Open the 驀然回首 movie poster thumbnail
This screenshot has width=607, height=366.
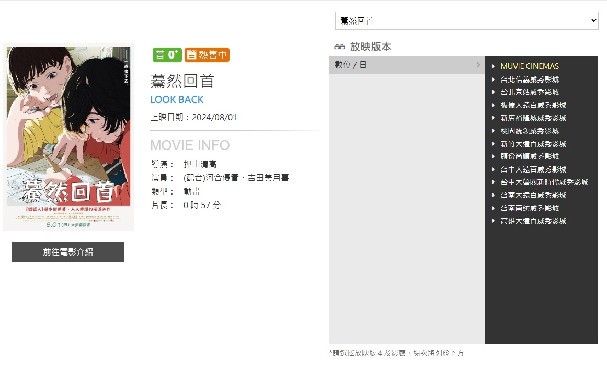click(x=68, y=137)
